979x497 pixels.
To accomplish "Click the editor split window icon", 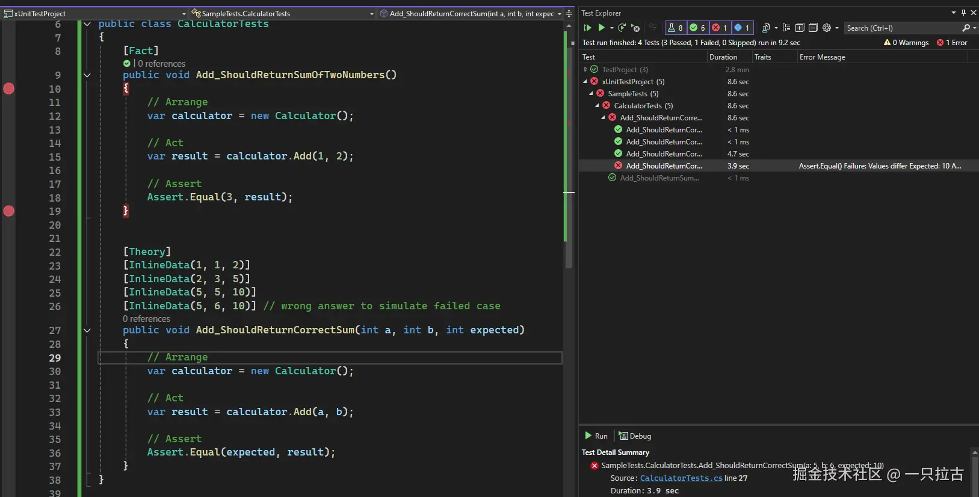I will [569, 13].
